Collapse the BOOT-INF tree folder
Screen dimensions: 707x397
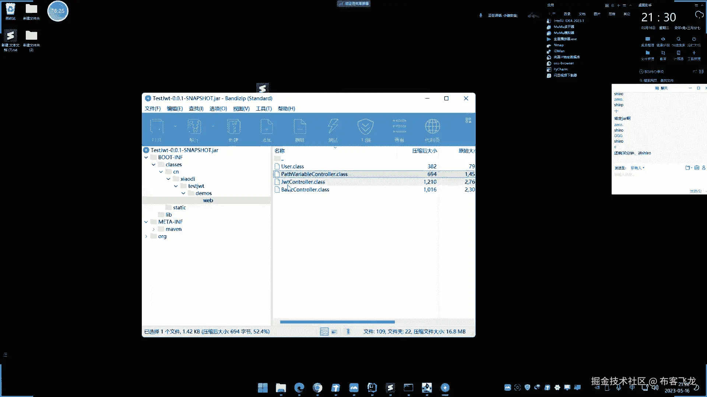(x=146, y=157)
